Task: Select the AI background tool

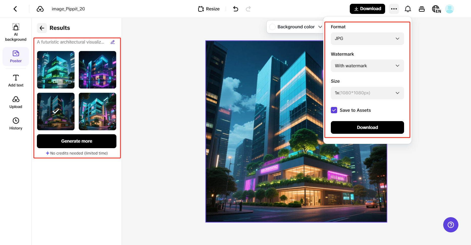Action: click(16, 32)
